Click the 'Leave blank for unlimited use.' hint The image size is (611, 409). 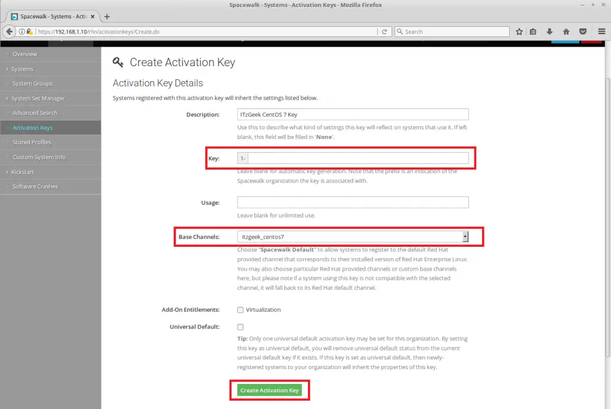tap(276, 215)
